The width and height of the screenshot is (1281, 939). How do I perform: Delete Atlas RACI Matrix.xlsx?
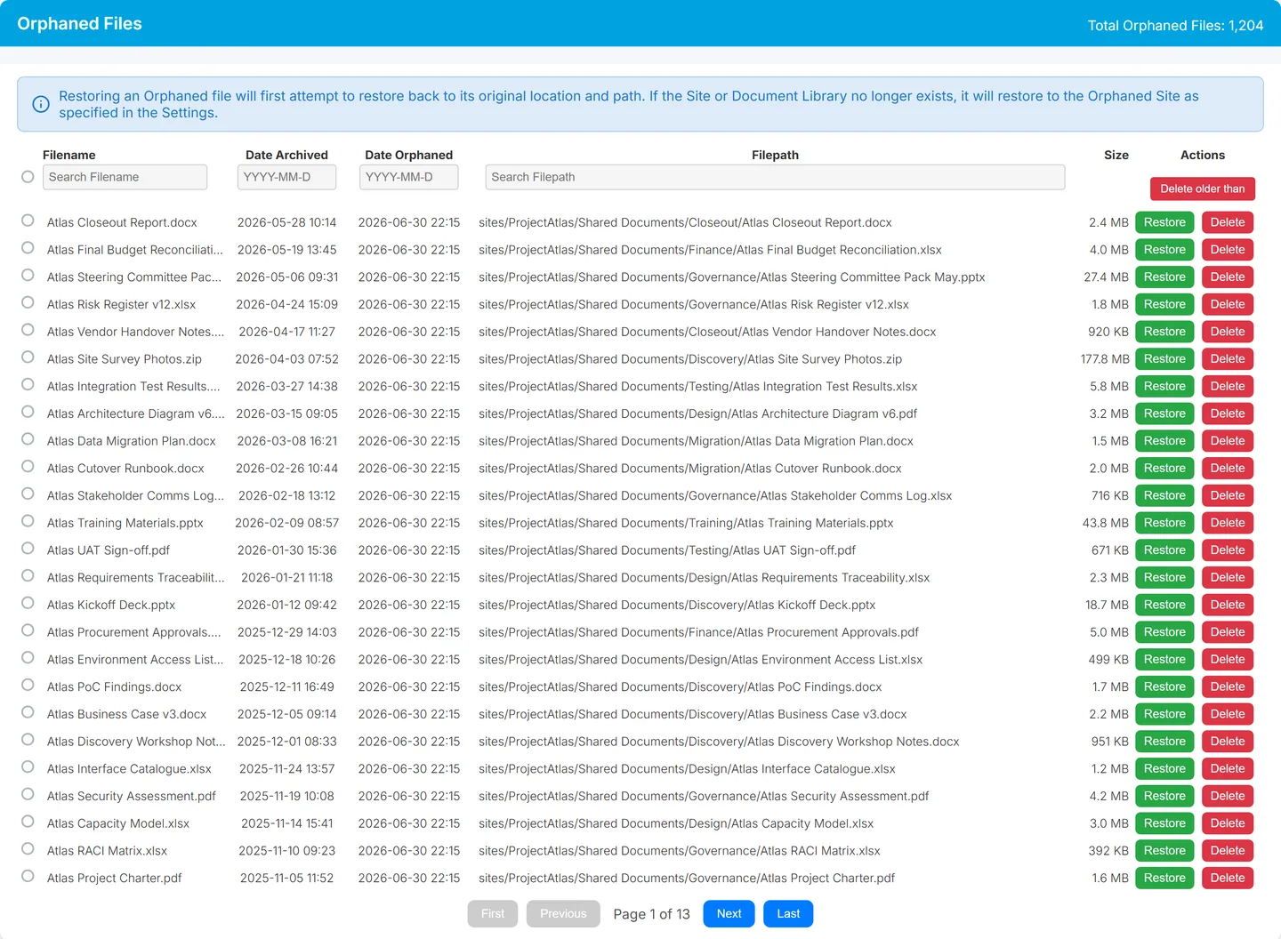click(x=1228, y=851)
